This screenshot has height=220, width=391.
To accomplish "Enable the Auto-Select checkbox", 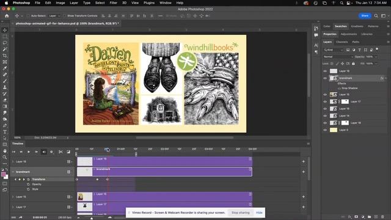I will coord(28,16).
